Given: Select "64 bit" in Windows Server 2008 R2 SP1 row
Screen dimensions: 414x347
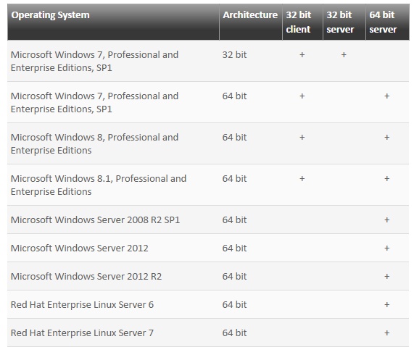Looking at the screenshot, I should click(x=234, y=220).
